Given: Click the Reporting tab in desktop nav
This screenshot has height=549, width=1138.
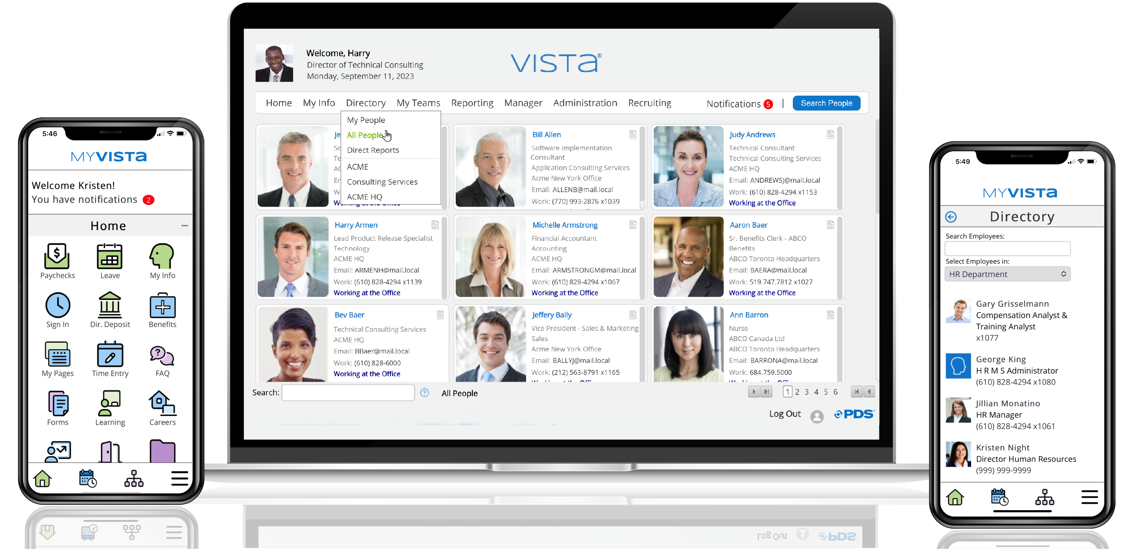Looking at the screenshot, I should click(x=471, y=102).
